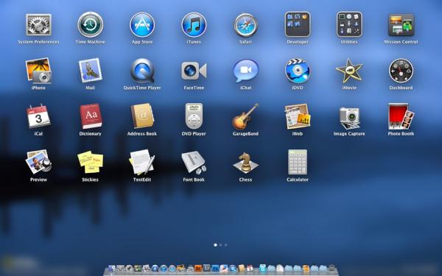Launch the Time Machine app
Viewport: 442px width, 276px height.
coord(90,24)
